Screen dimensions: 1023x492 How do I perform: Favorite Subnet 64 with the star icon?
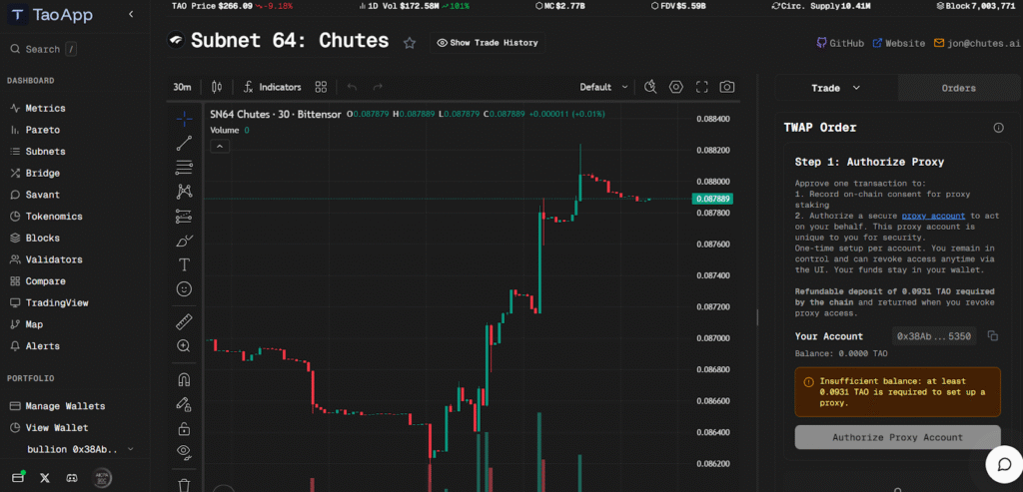(x=409, y=43)
